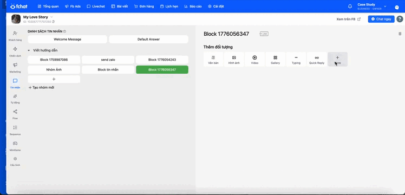Open Báo cáo reports menu
The width and height of the screenshot is (405, 195).
tap(193, 6)
